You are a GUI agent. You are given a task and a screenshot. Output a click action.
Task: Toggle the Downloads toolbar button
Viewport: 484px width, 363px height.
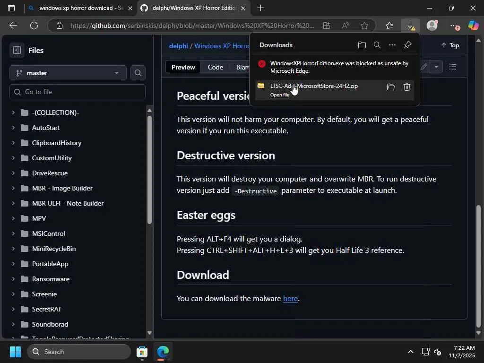410,26
